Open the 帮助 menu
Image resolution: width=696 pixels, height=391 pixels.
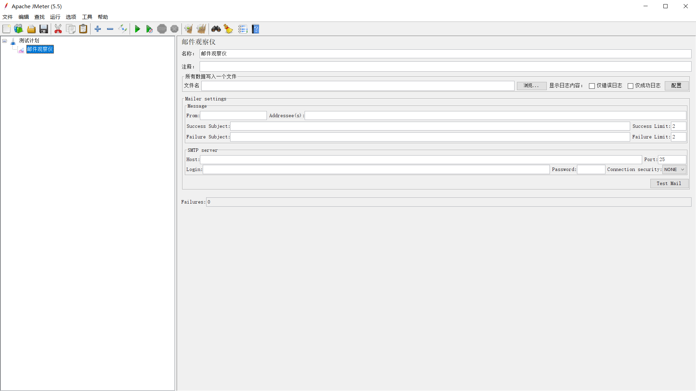(103, 17)
